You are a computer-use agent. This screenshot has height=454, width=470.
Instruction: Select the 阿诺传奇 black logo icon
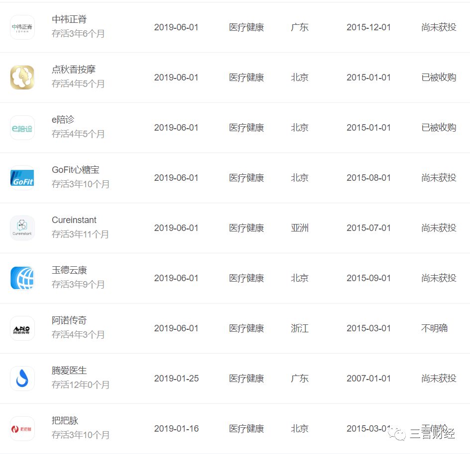22,328
